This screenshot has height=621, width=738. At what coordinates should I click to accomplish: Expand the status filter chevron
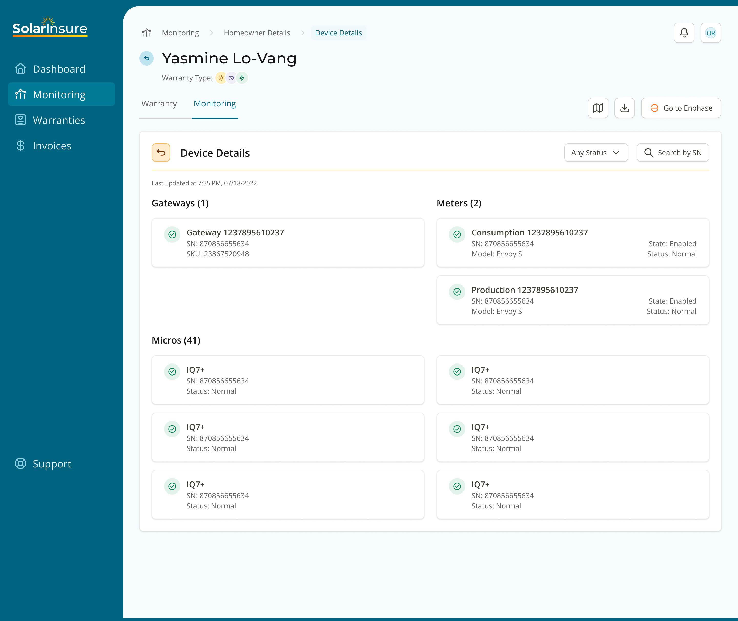(616, 152)
